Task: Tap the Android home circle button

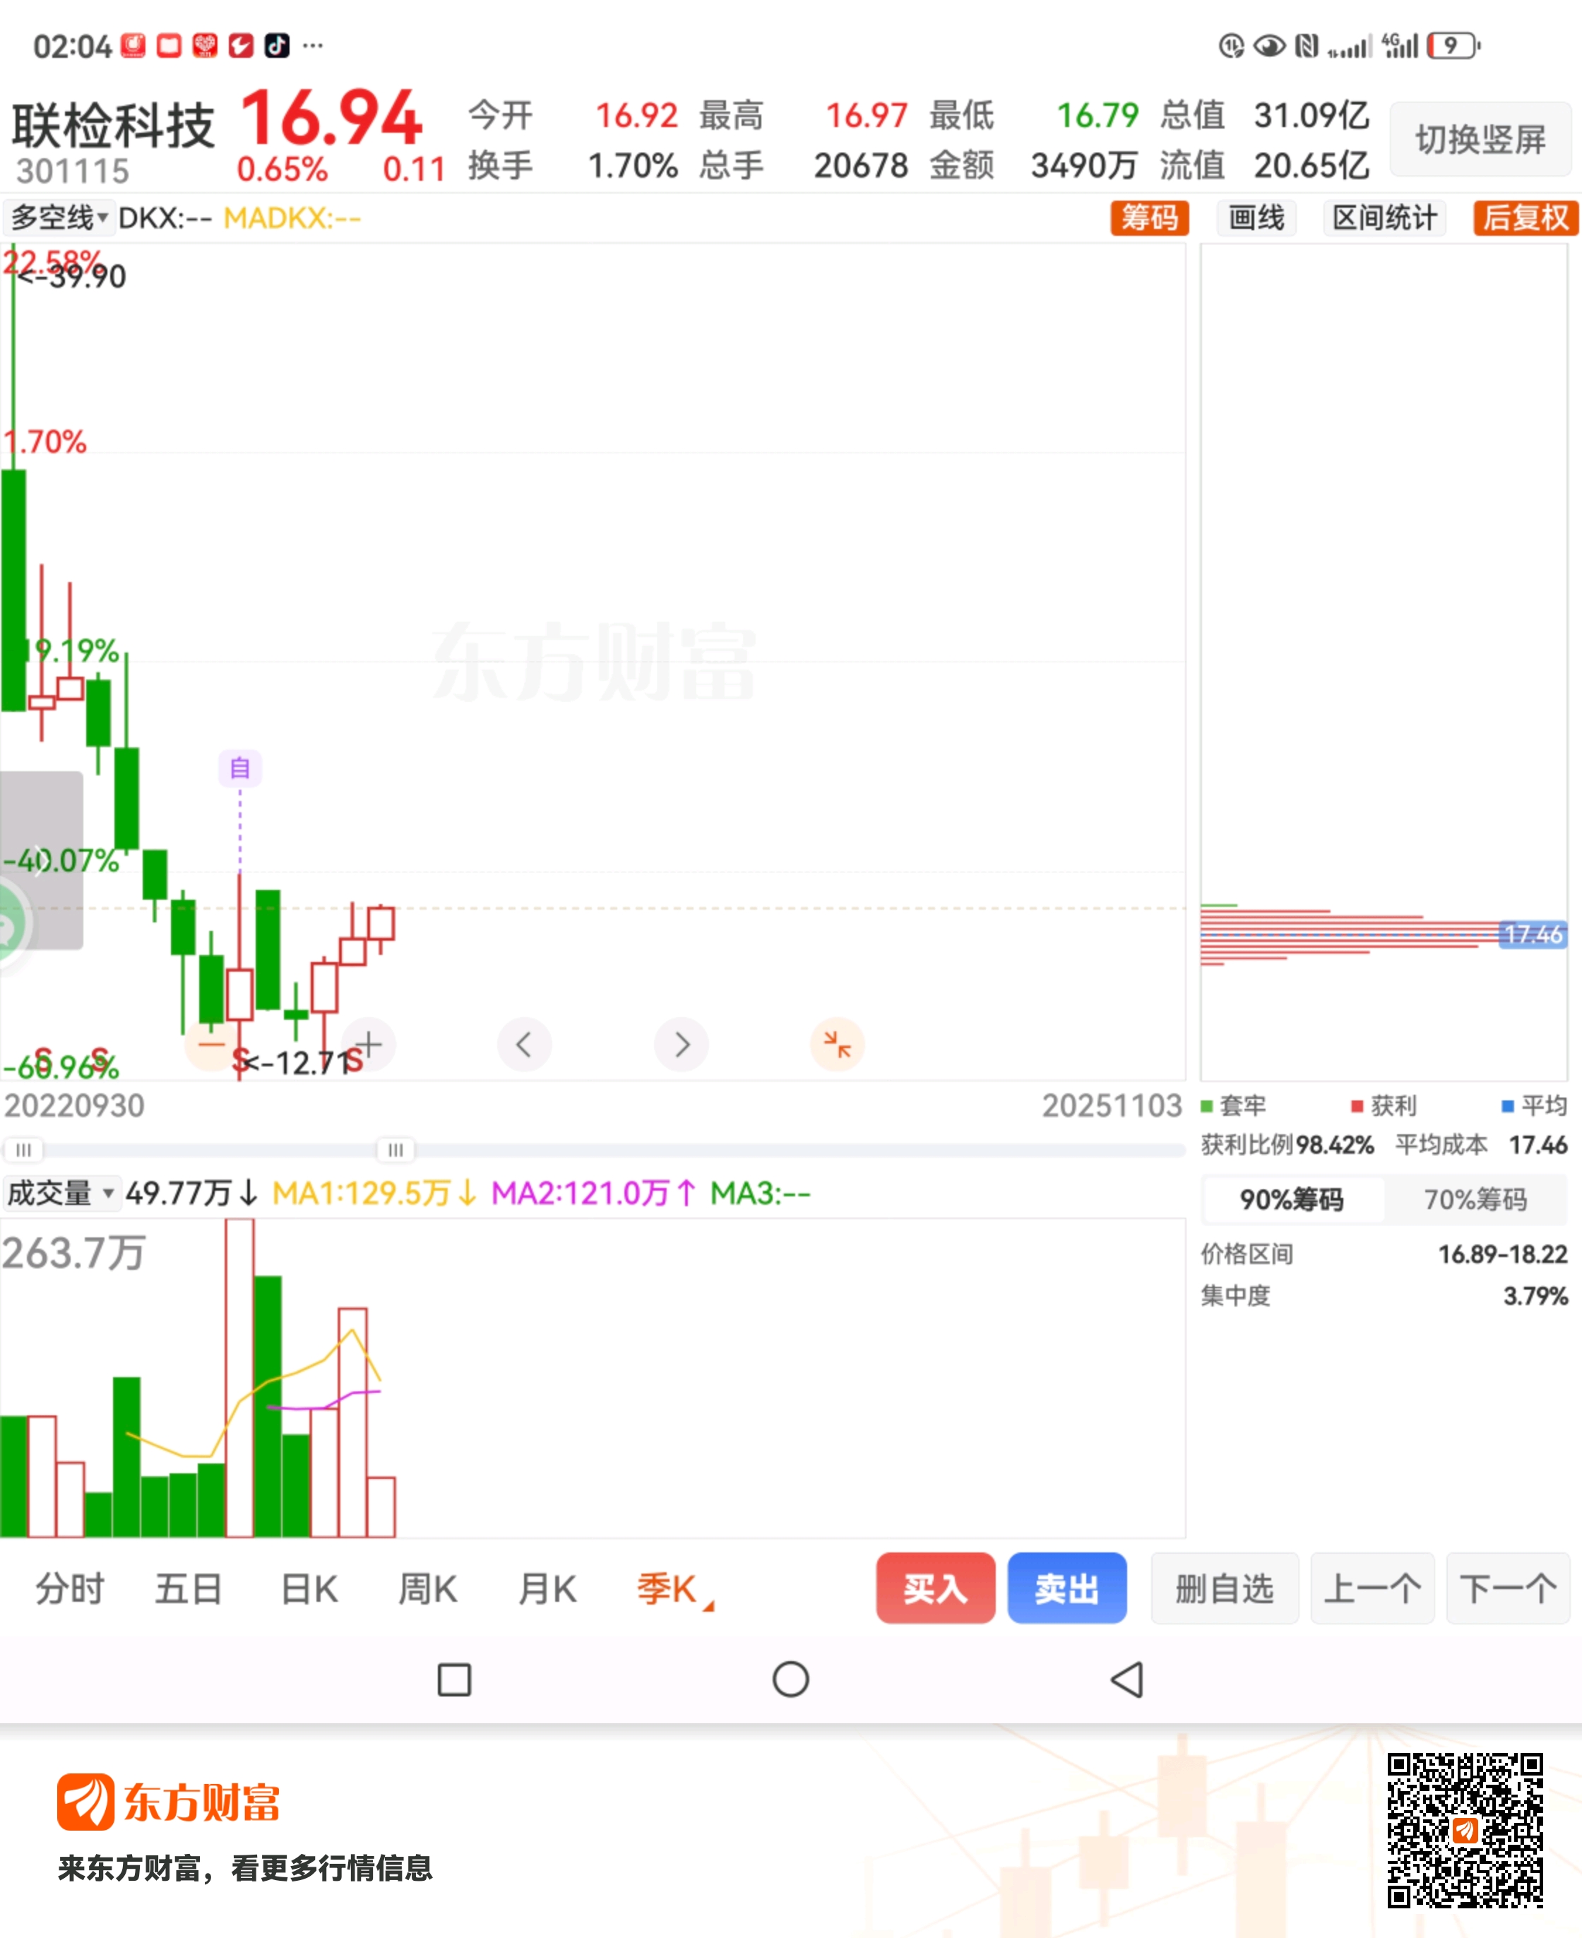Action: (x=790, y=1680)
